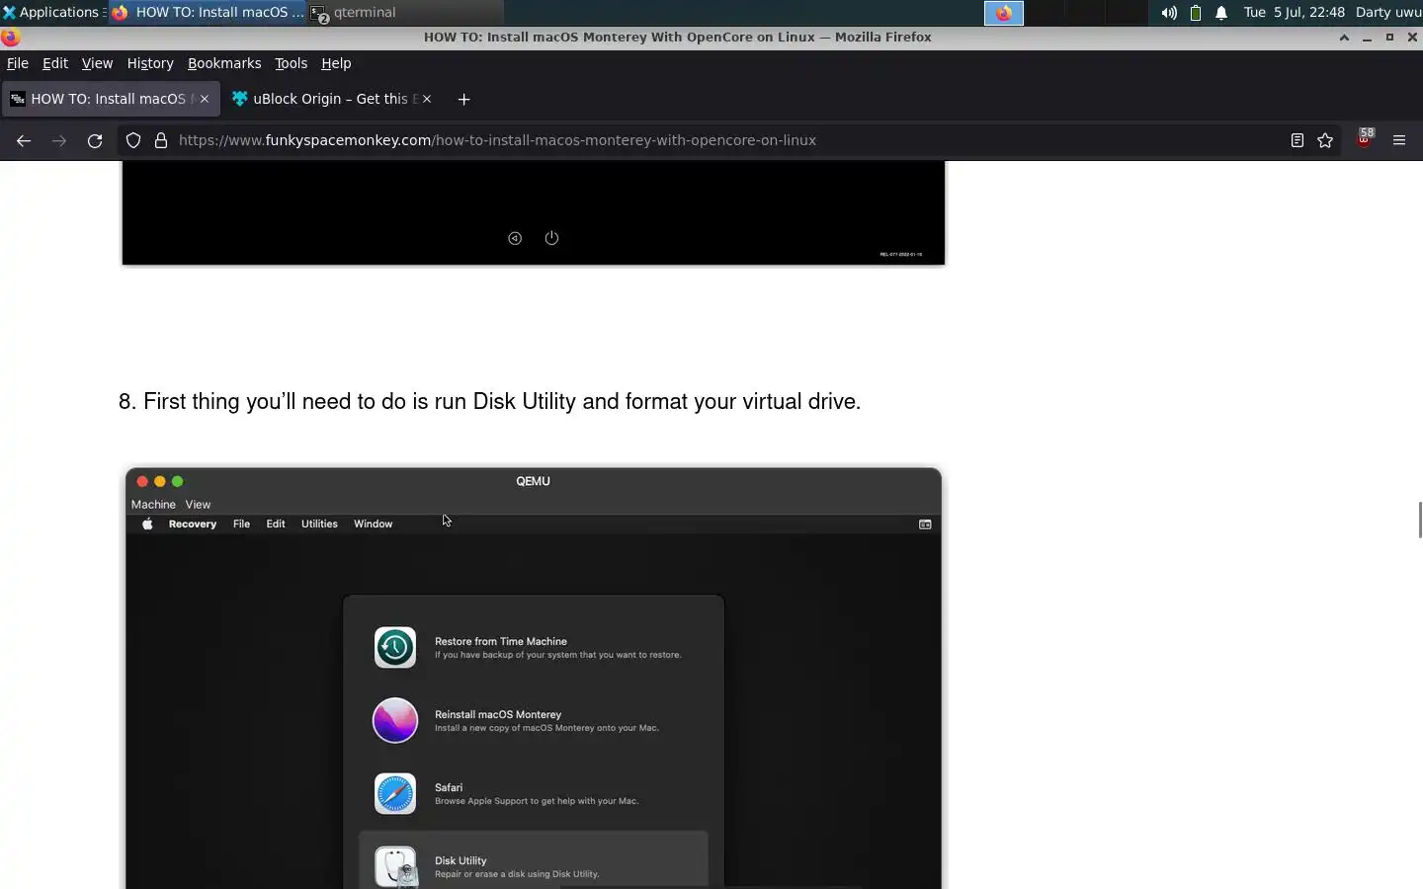This screenshot has height=889, width=1423.
Task: Open tracking protection shield icon
Action: click(133, 140)
